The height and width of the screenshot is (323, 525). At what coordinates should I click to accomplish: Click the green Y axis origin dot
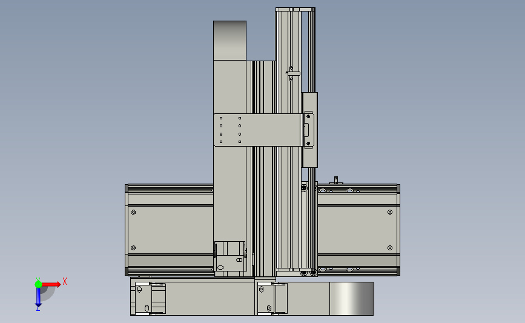click(38, 284)
